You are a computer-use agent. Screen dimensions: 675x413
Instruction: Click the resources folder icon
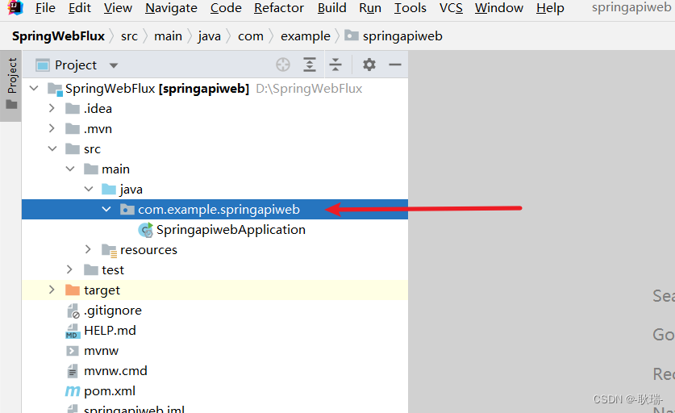pyautogui.click(x=109, y=250)
